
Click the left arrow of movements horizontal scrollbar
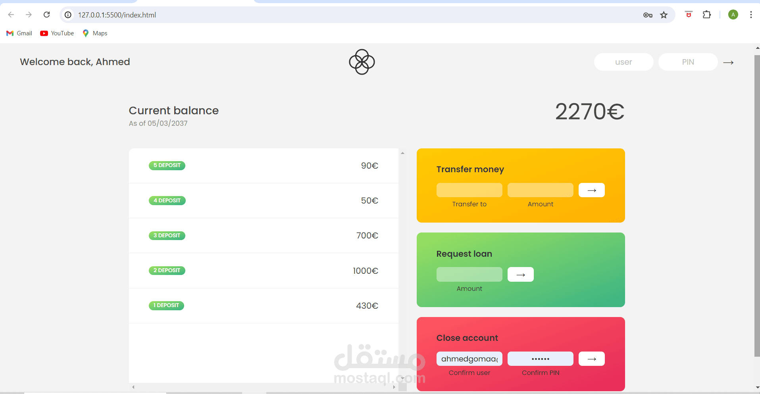pos(133,387)
